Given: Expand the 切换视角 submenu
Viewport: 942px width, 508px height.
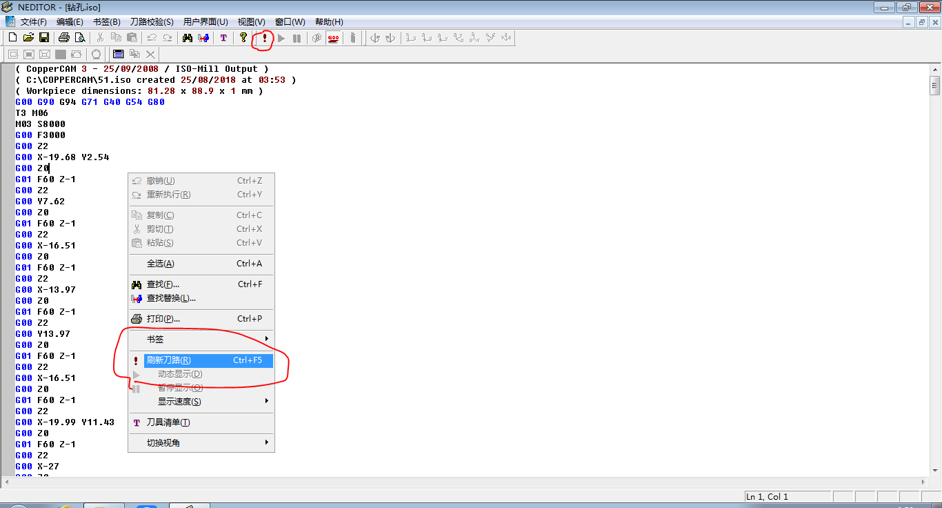Looking at the screenshot, I should tap(201, 443).
